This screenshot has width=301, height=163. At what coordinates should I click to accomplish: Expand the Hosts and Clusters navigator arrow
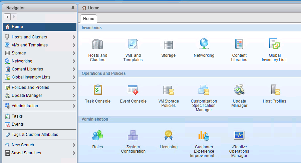(x=74, y=37)
